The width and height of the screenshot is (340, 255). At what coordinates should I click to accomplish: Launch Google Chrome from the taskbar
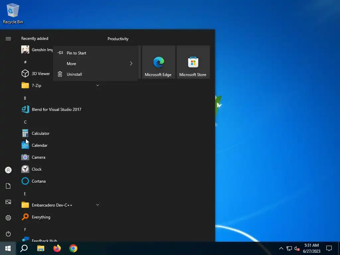coord(73,248)
